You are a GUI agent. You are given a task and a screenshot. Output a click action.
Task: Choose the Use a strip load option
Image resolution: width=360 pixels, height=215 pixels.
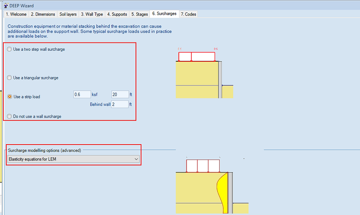24,97
